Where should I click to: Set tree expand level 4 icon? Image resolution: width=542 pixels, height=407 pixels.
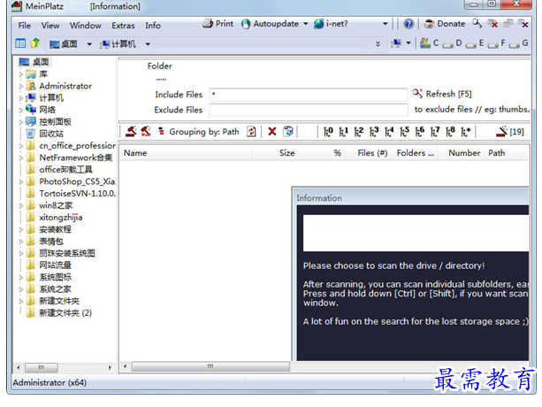coord(389,132)
